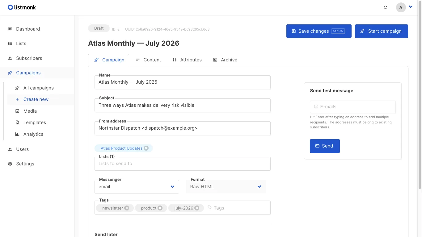
Task: Click the Draft status badge
Action: [x=99, y=28]
